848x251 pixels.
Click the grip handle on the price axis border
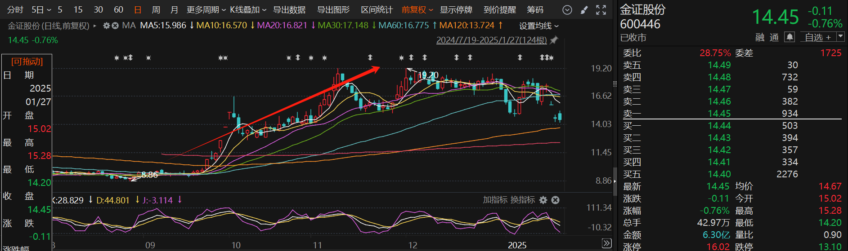pyautogui.click(x=615, y=84)
